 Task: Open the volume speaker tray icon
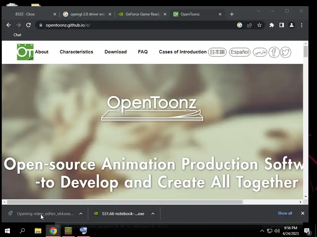(x=277, y=231)
